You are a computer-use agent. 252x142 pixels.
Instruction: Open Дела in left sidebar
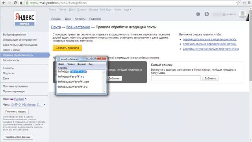pos(6,78)
